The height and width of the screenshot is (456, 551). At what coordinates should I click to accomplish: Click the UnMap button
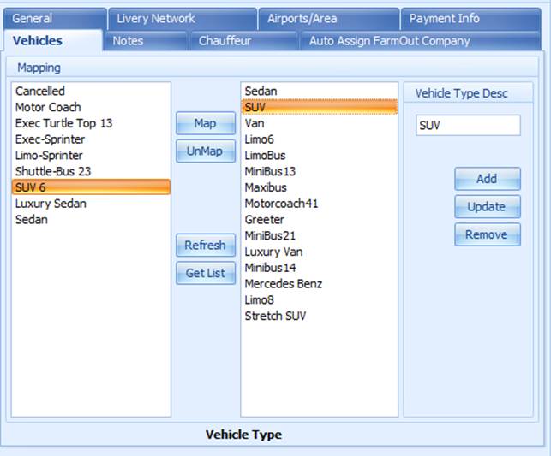(x=206, y=151)
